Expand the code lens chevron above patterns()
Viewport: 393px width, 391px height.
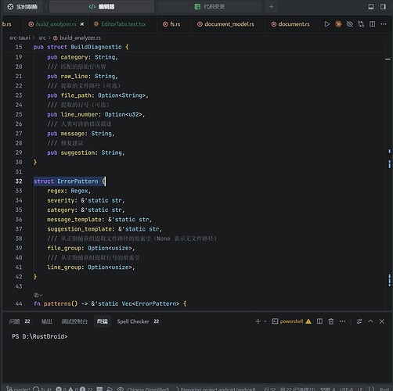[41, 295]
